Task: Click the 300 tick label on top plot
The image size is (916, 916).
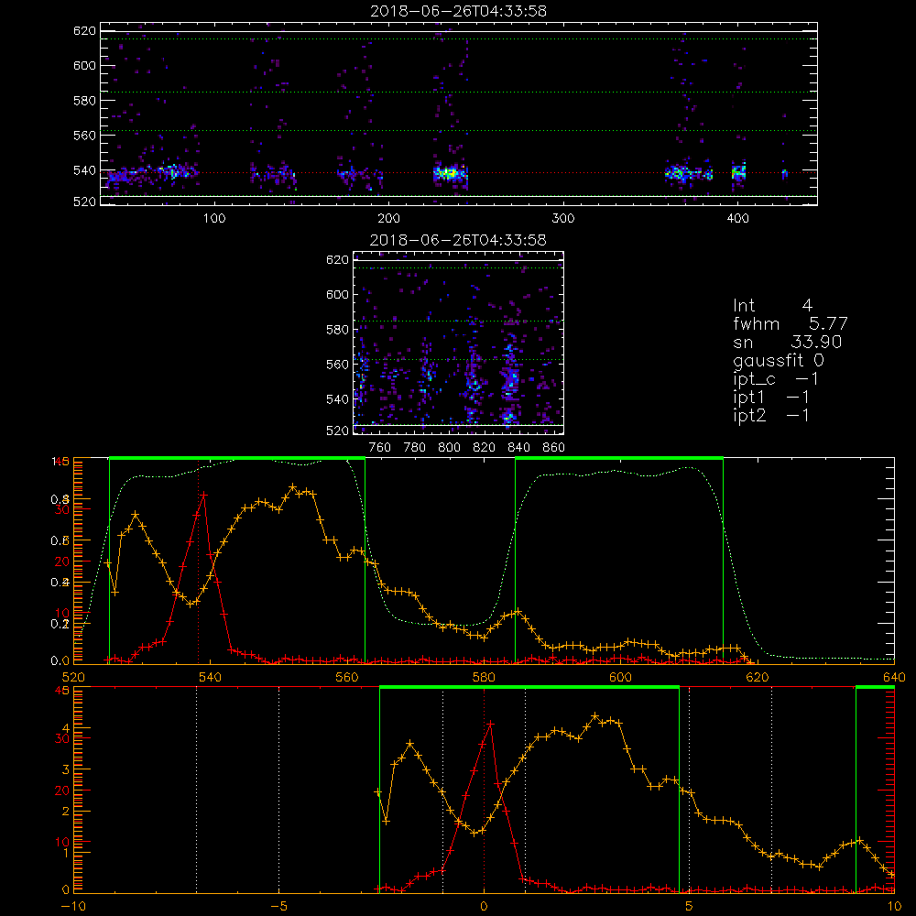Action: 563,219
